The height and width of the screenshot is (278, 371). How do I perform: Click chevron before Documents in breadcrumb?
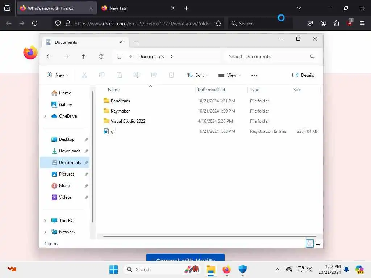(130, 56)
